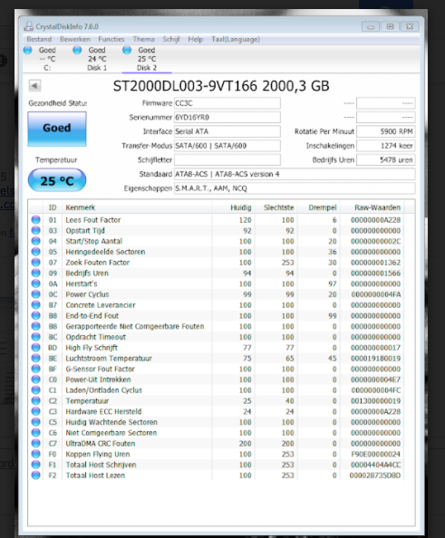Image resolution: width=445 pixels, height=538 pixels.
Task: Click the Drempel column header
Action: coord(318,207)
